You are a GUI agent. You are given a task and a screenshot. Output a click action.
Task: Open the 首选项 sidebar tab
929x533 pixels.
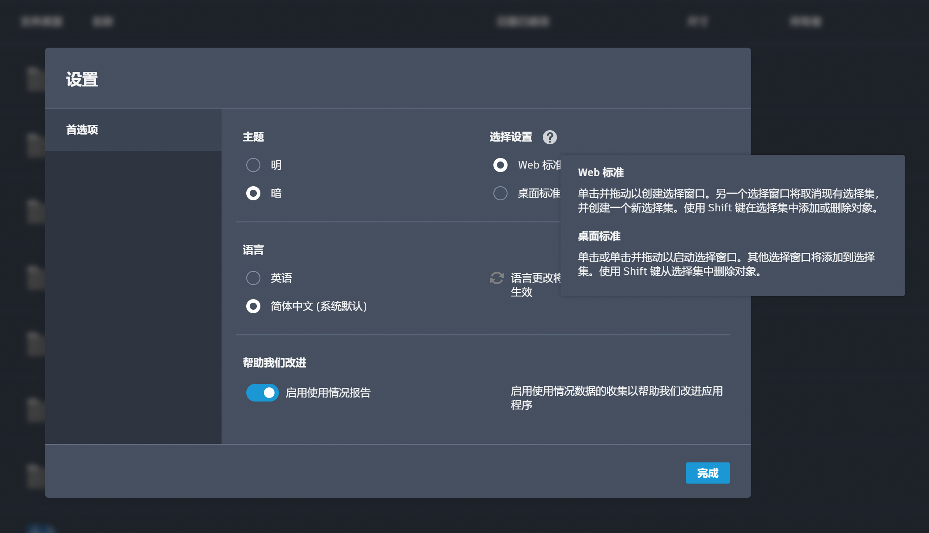(x=82, y=130)
